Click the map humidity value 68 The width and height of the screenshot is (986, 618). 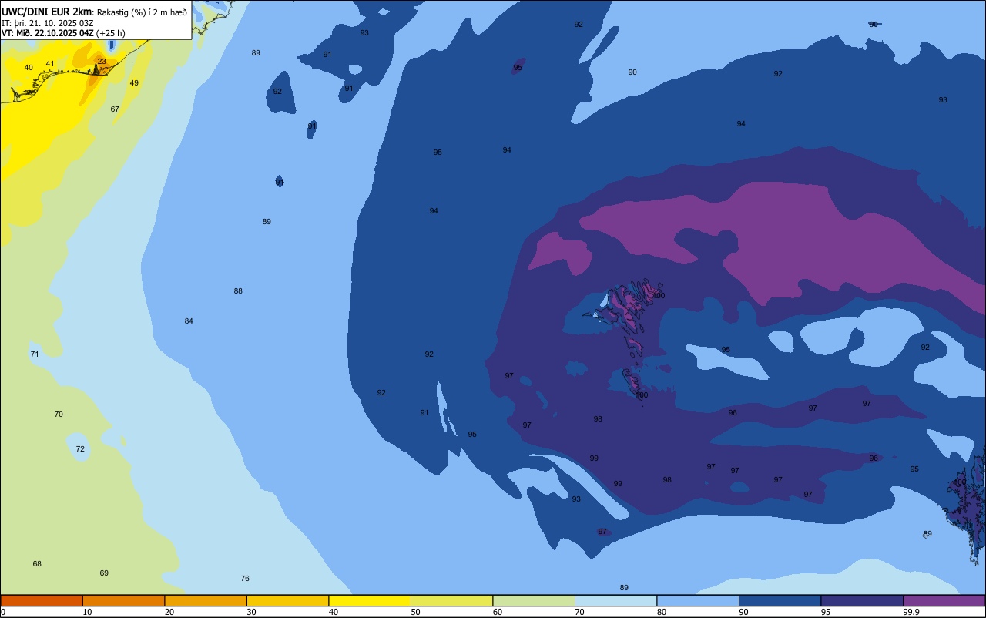tap(37, 563)
